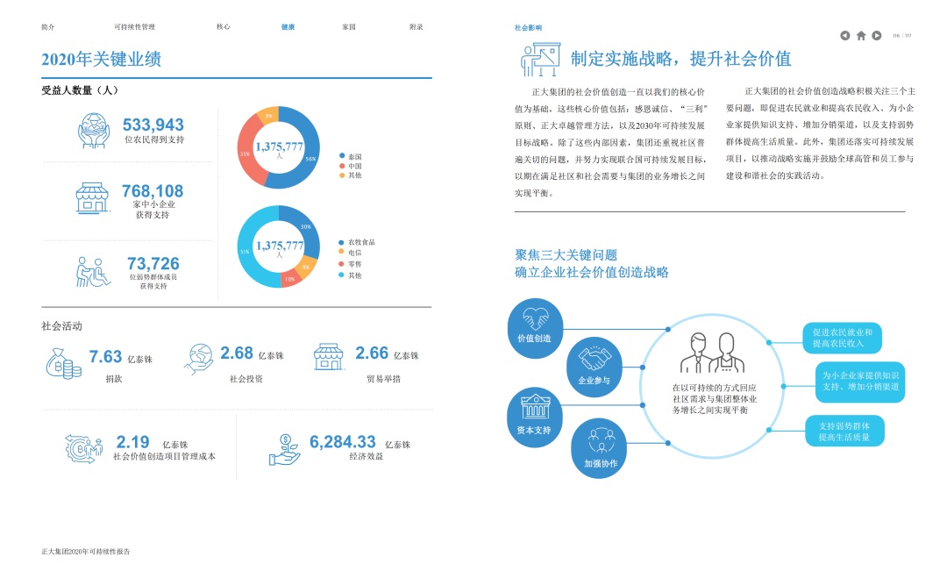Click the 企业参与 handshake circle icon
Image resolution: width=947 pixels, height=571 pixels.
(x=594, y=367)
